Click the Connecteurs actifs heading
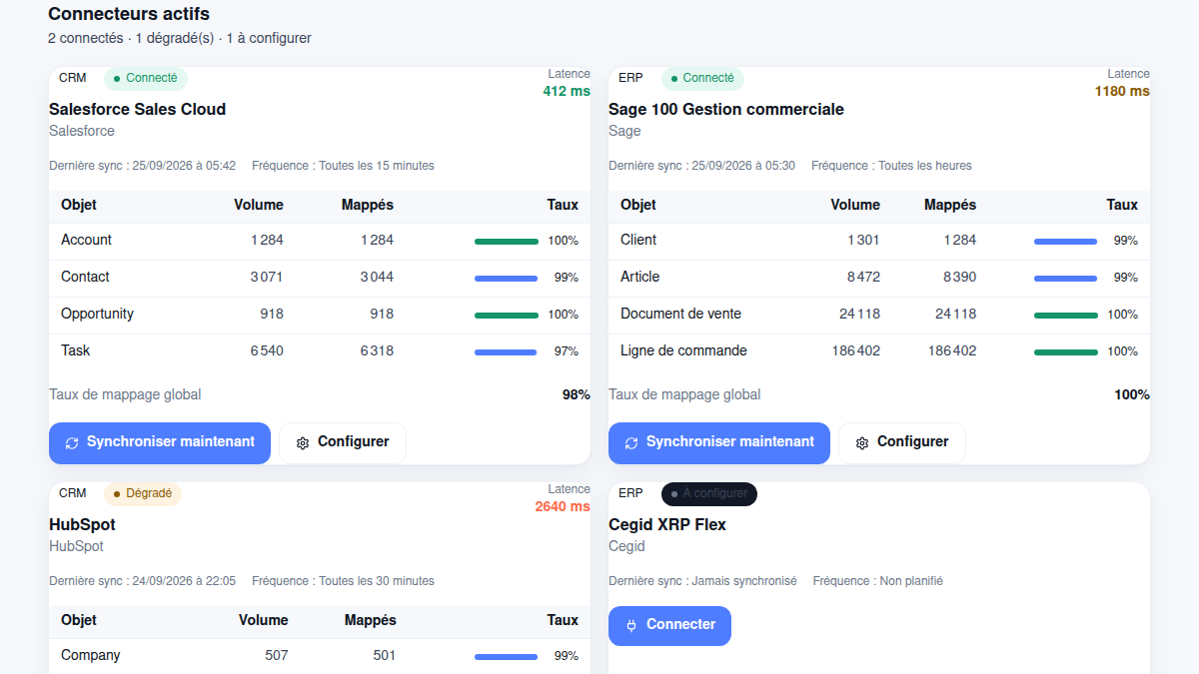Screen dimensions: 1199x674 pos(129,14)
